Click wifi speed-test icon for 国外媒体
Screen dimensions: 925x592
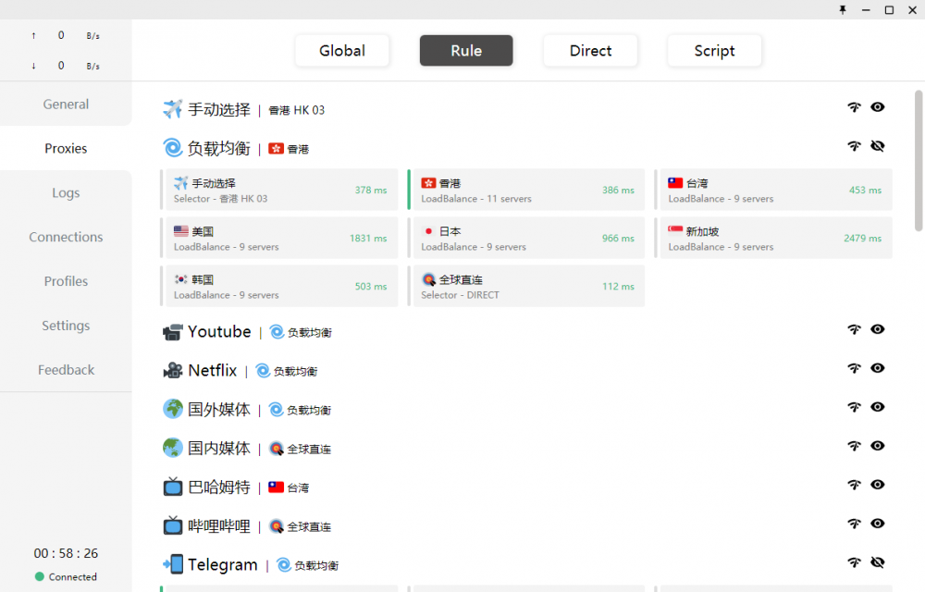854,407
